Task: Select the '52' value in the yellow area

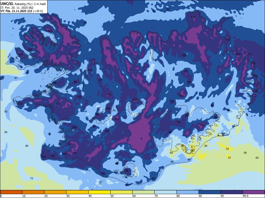Action: pos(227,149)
